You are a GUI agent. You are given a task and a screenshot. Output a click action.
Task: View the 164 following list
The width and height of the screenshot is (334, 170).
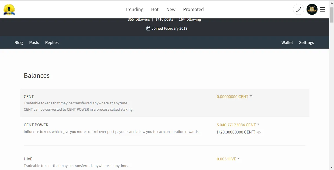[190, 19]
